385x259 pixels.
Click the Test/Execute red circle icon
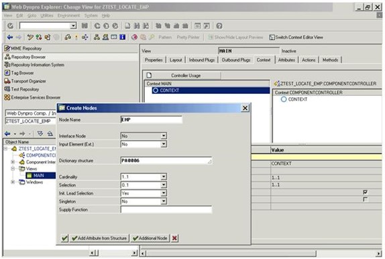(x=134, y=38)
